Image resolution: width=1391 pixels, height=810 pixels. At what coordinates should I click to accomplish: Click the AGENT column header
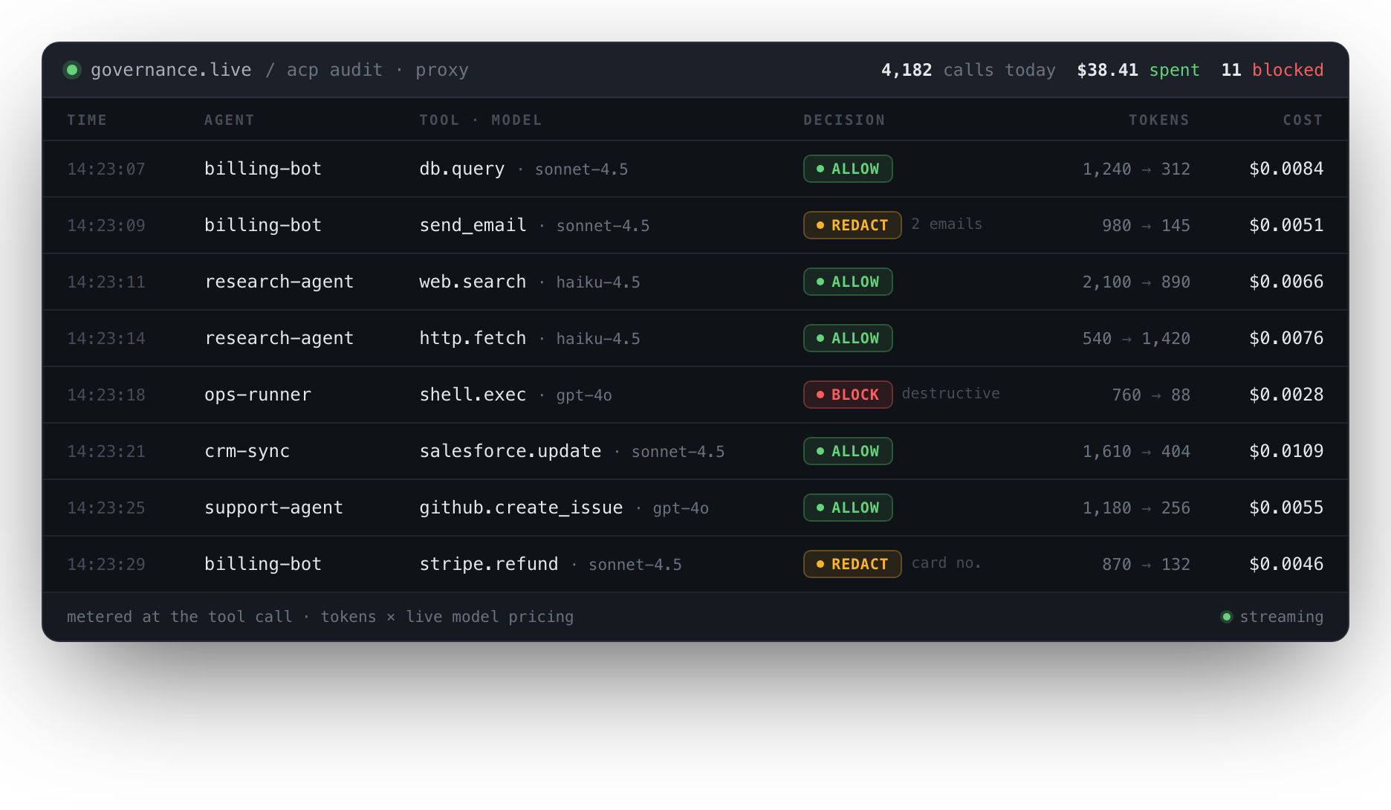(x=229, y=120)
